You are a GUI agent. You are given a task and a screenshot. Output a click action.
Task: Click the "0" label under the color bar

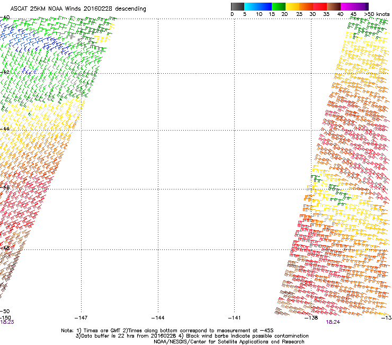[232, 14]
